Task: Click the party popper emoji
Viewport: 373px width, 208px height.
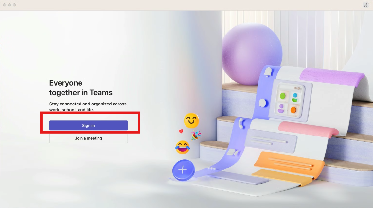Action: click(196, 135)
